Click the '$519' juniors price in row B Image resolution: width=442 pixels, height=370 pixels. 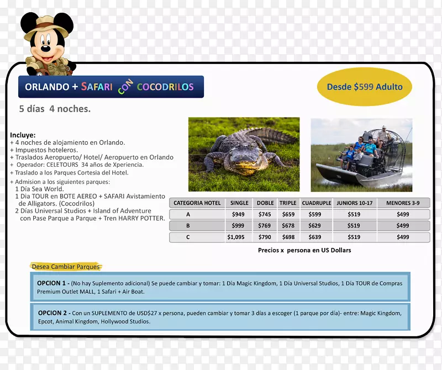pos(354,226)
